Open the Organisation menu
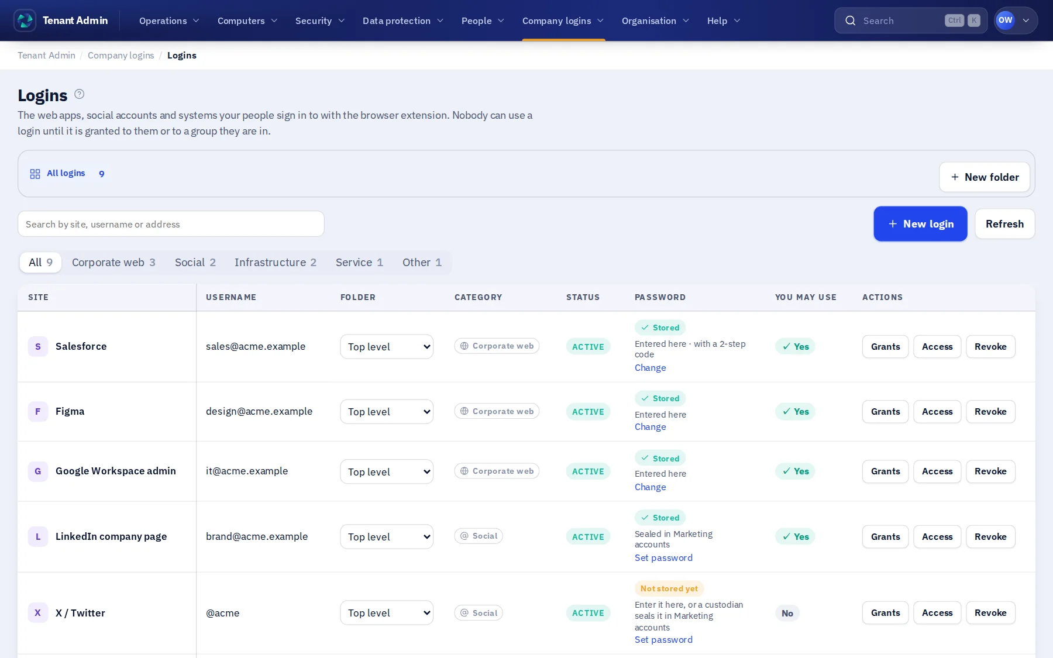Viewport: 1053px width, 658px height. pyautogui.click(x=655, y=20)
